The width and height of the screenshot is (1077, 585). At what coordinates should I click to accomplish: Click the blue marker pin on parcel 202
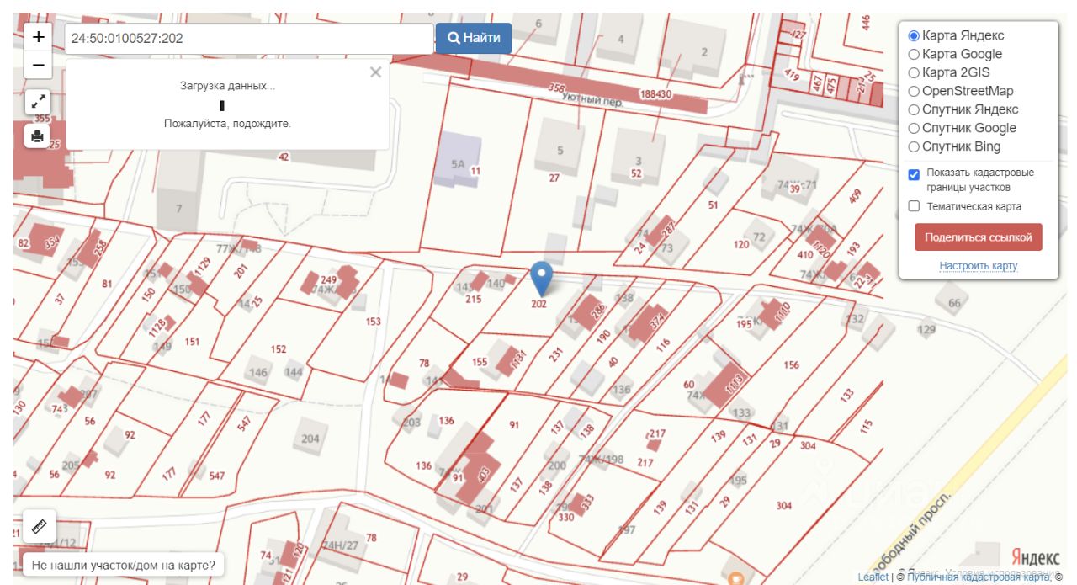tap(542, 278)
